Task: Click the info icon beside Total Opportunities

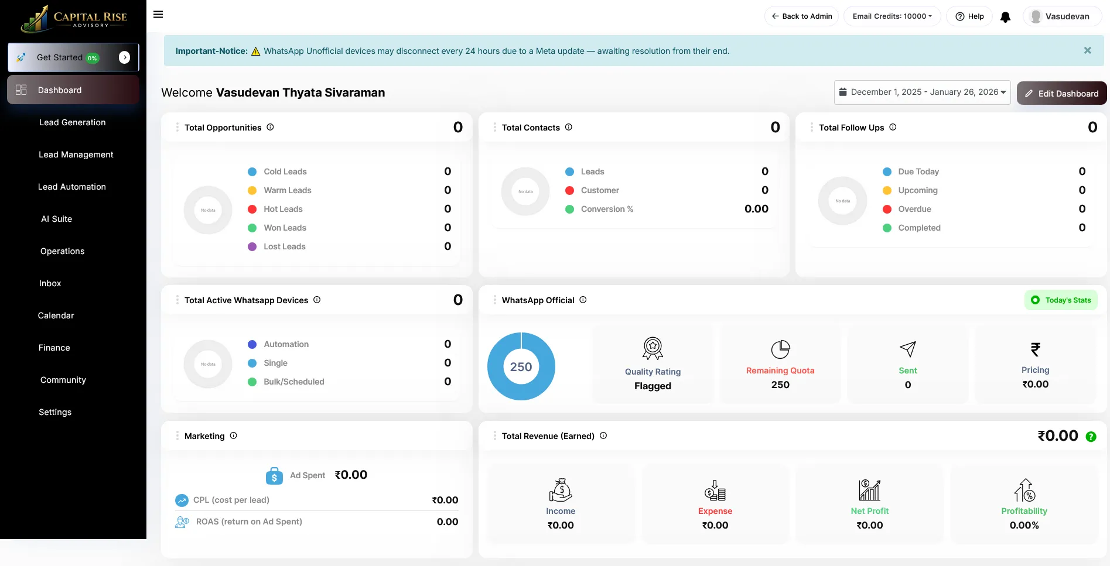Action: tap(270, 127)
